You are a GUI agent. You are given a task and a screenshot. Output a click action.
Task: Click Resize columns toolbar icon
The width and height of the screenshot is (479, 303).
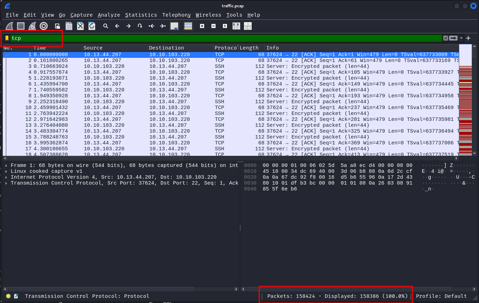tap(236, 26)
